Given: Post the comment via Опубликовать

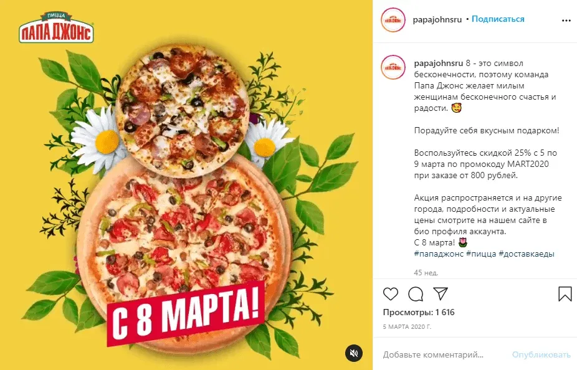Looking at the screenshot, I should (x=541, y=354).
